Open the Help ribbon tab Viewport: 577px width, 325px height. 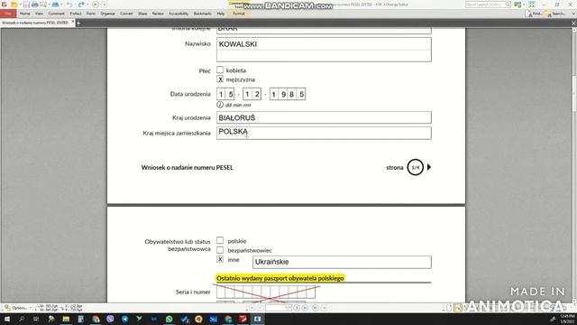(x=220, y=14)
